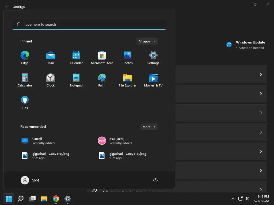Launch Movies & TV app
Screen dimensions: 274x205
pos(153,80)
